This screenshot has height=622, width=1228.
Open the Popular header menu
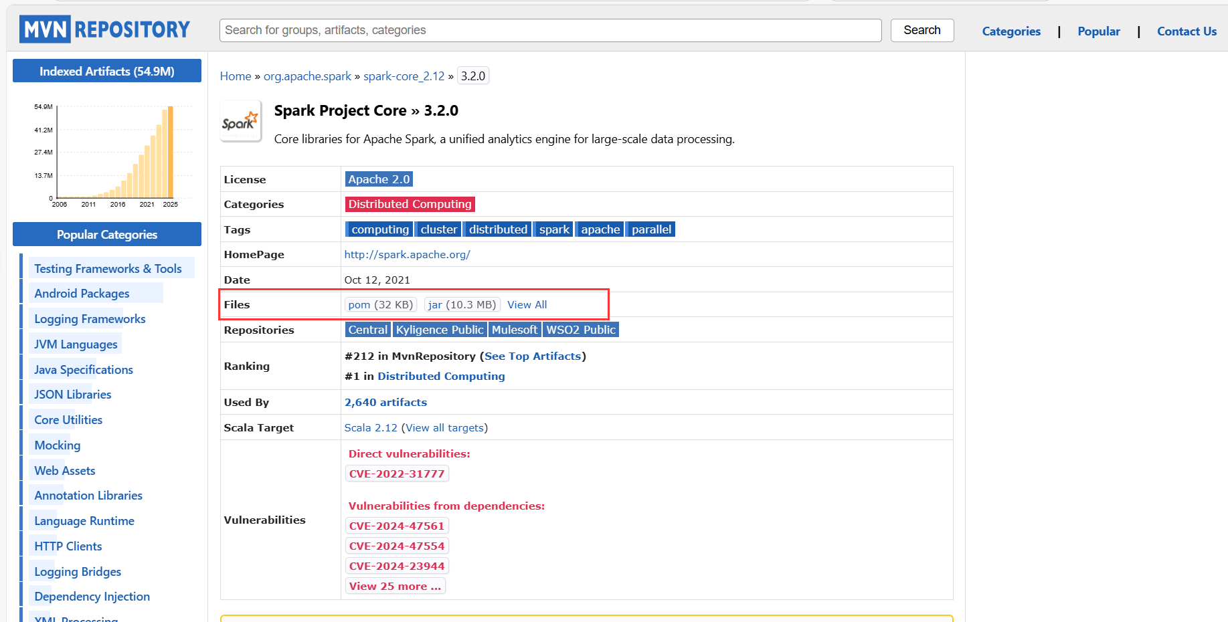pos(1098,31)
